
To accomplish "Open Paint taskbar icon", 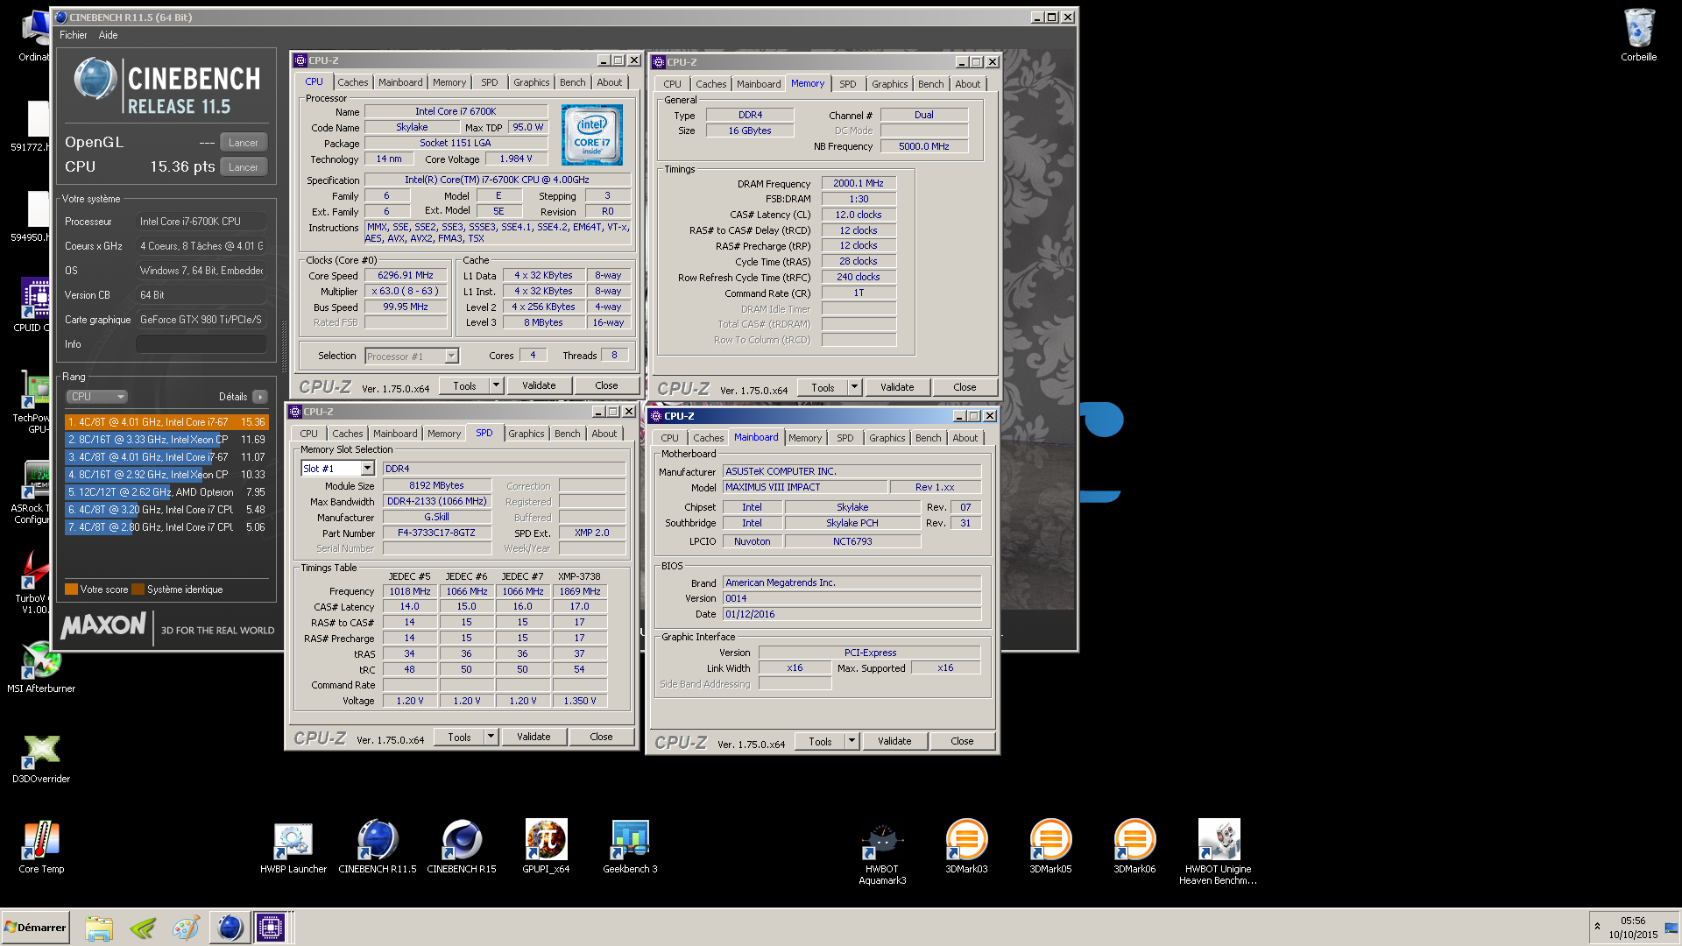I will click(186, 927).
